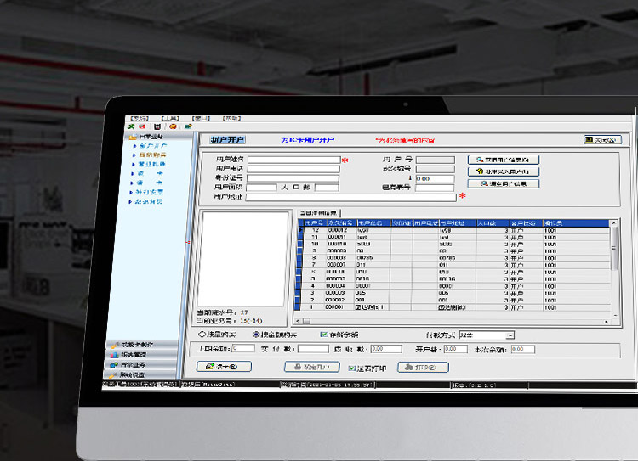Select the second radio button below the table
This screenshot has width=638, height=461.
pyautogui.click(x=257, y=335)
